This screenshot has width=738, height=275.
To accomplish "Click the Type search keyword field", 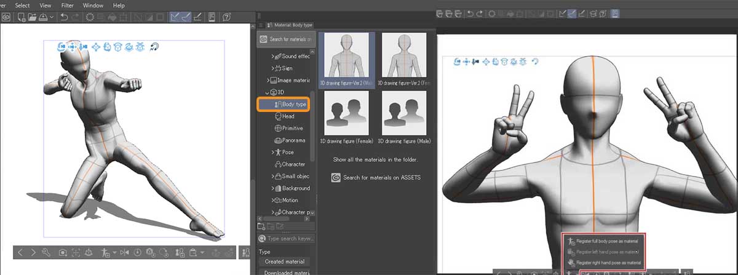I will point(286,238).
